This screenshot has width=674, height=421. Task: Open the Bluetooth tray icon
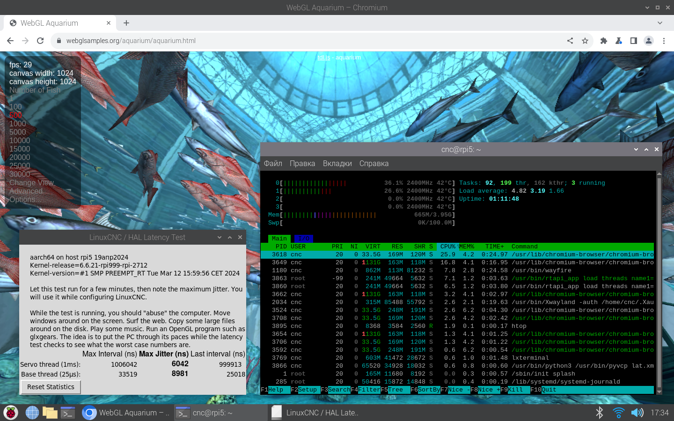600,413
